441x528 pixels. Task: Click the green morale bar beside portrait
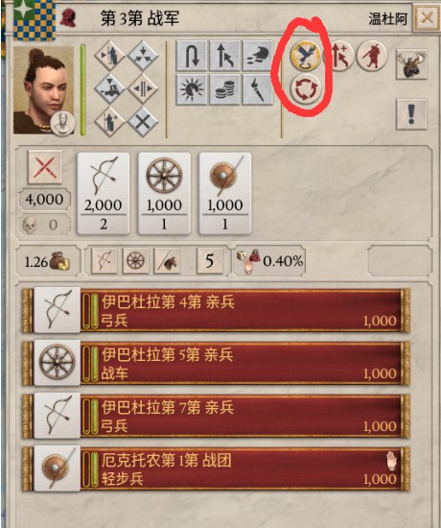(x=82, y=90)
